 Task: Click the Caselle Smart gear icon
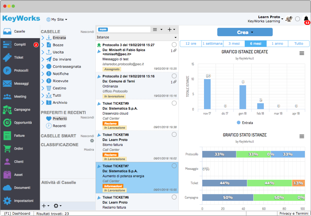click(92, 141)
